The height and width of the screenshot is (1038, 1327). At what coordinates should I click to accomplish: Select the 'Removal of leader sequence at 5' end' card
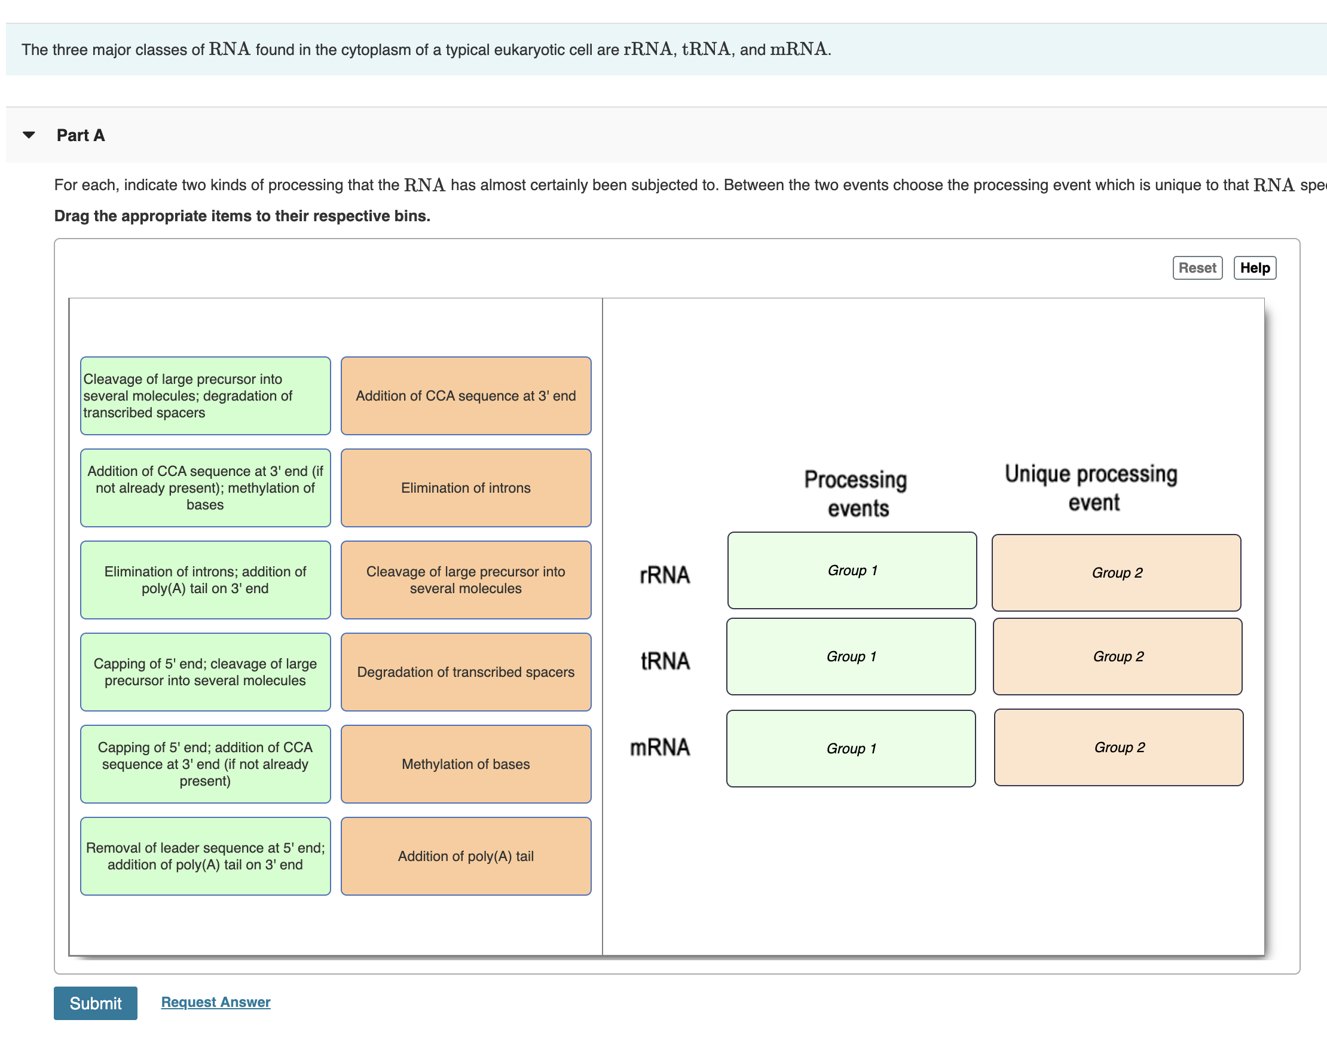(206, 856)
